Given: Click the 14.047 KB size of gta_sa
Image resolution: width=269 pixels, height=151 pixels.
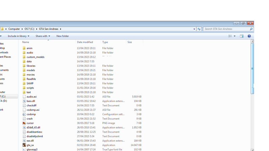Looking at the screenshot, I should (136, 145).
